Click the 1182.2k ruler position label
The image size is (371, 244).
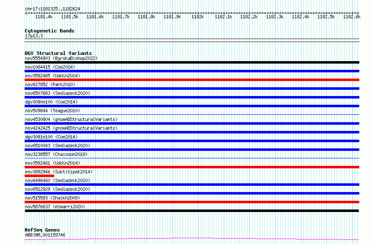coord(249,17)
